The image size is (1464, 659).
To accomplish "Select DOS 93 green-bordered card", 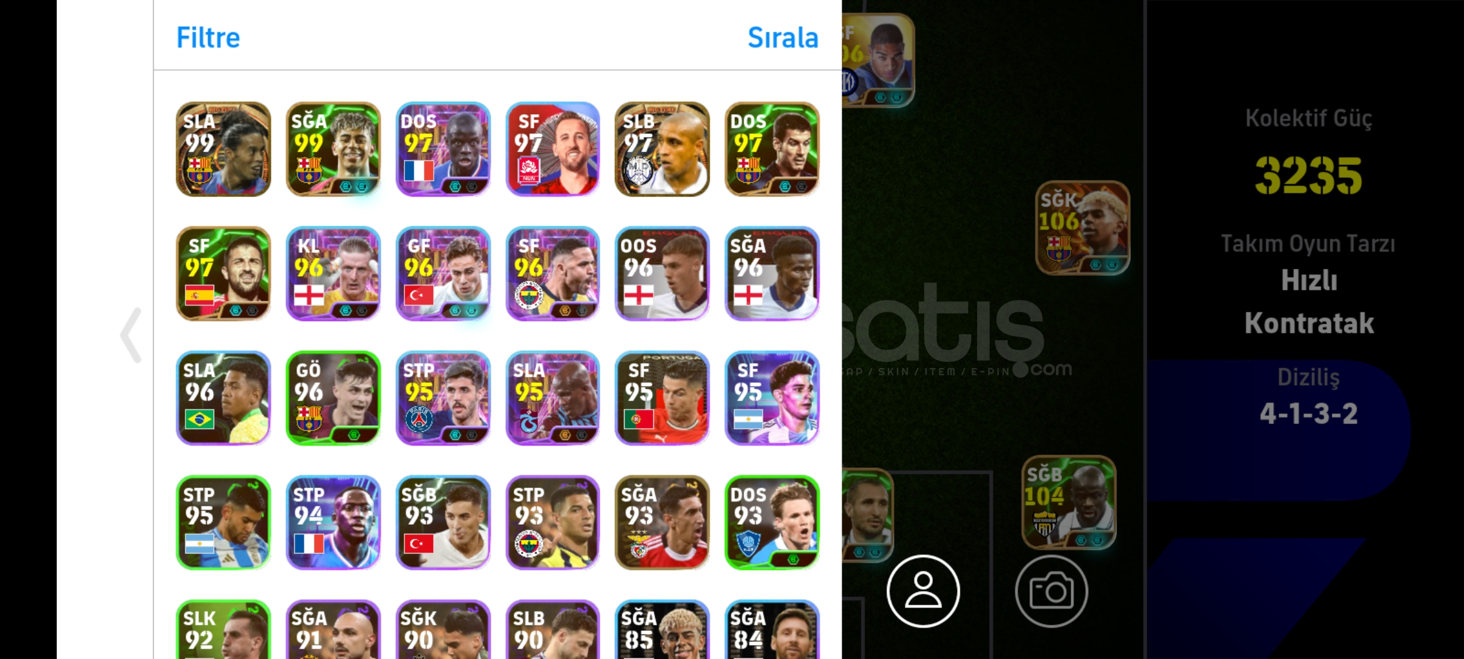I will point(772,522).
